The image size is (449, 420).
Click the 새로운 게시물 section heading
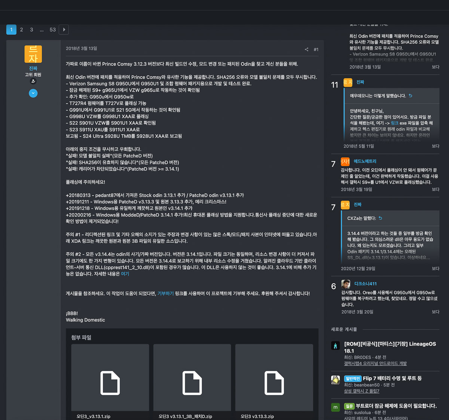(x=344, y=329)
